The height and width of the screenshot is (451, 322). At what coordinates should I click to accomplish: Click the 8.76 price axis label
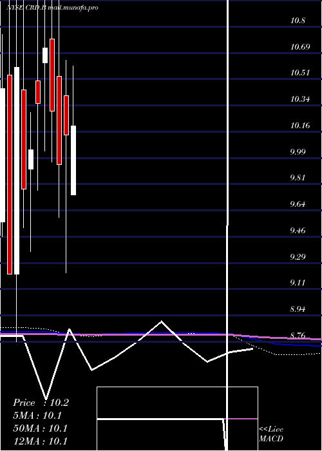coord(298,336)
